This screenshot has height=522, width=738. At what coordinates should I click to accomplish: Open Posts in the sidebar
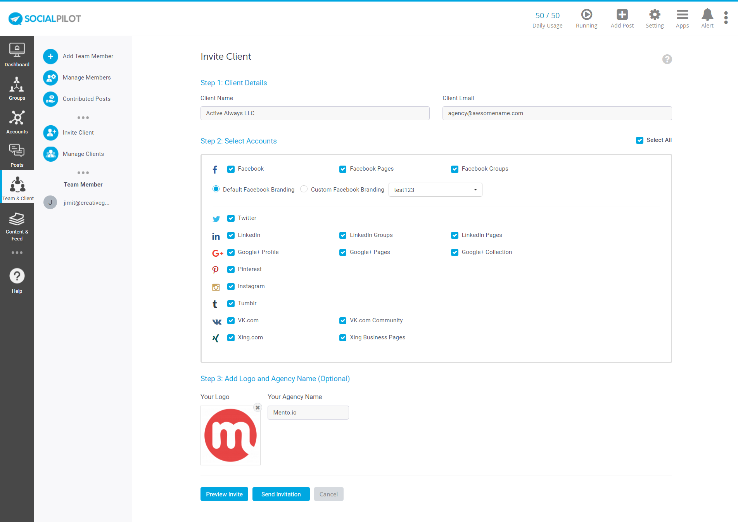[17, 155]
